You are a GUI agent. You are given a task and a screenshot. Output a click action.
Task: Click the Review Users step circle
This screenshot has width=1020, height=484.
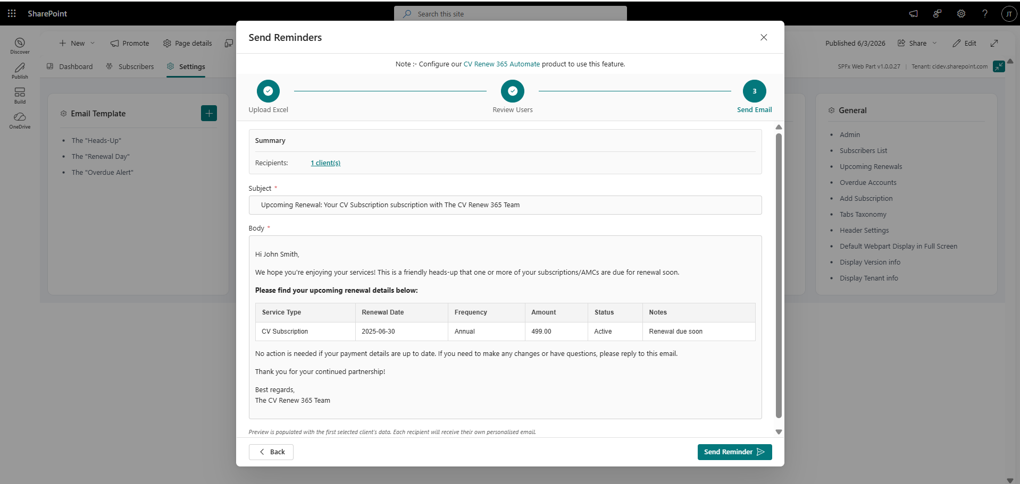(513, 91)
